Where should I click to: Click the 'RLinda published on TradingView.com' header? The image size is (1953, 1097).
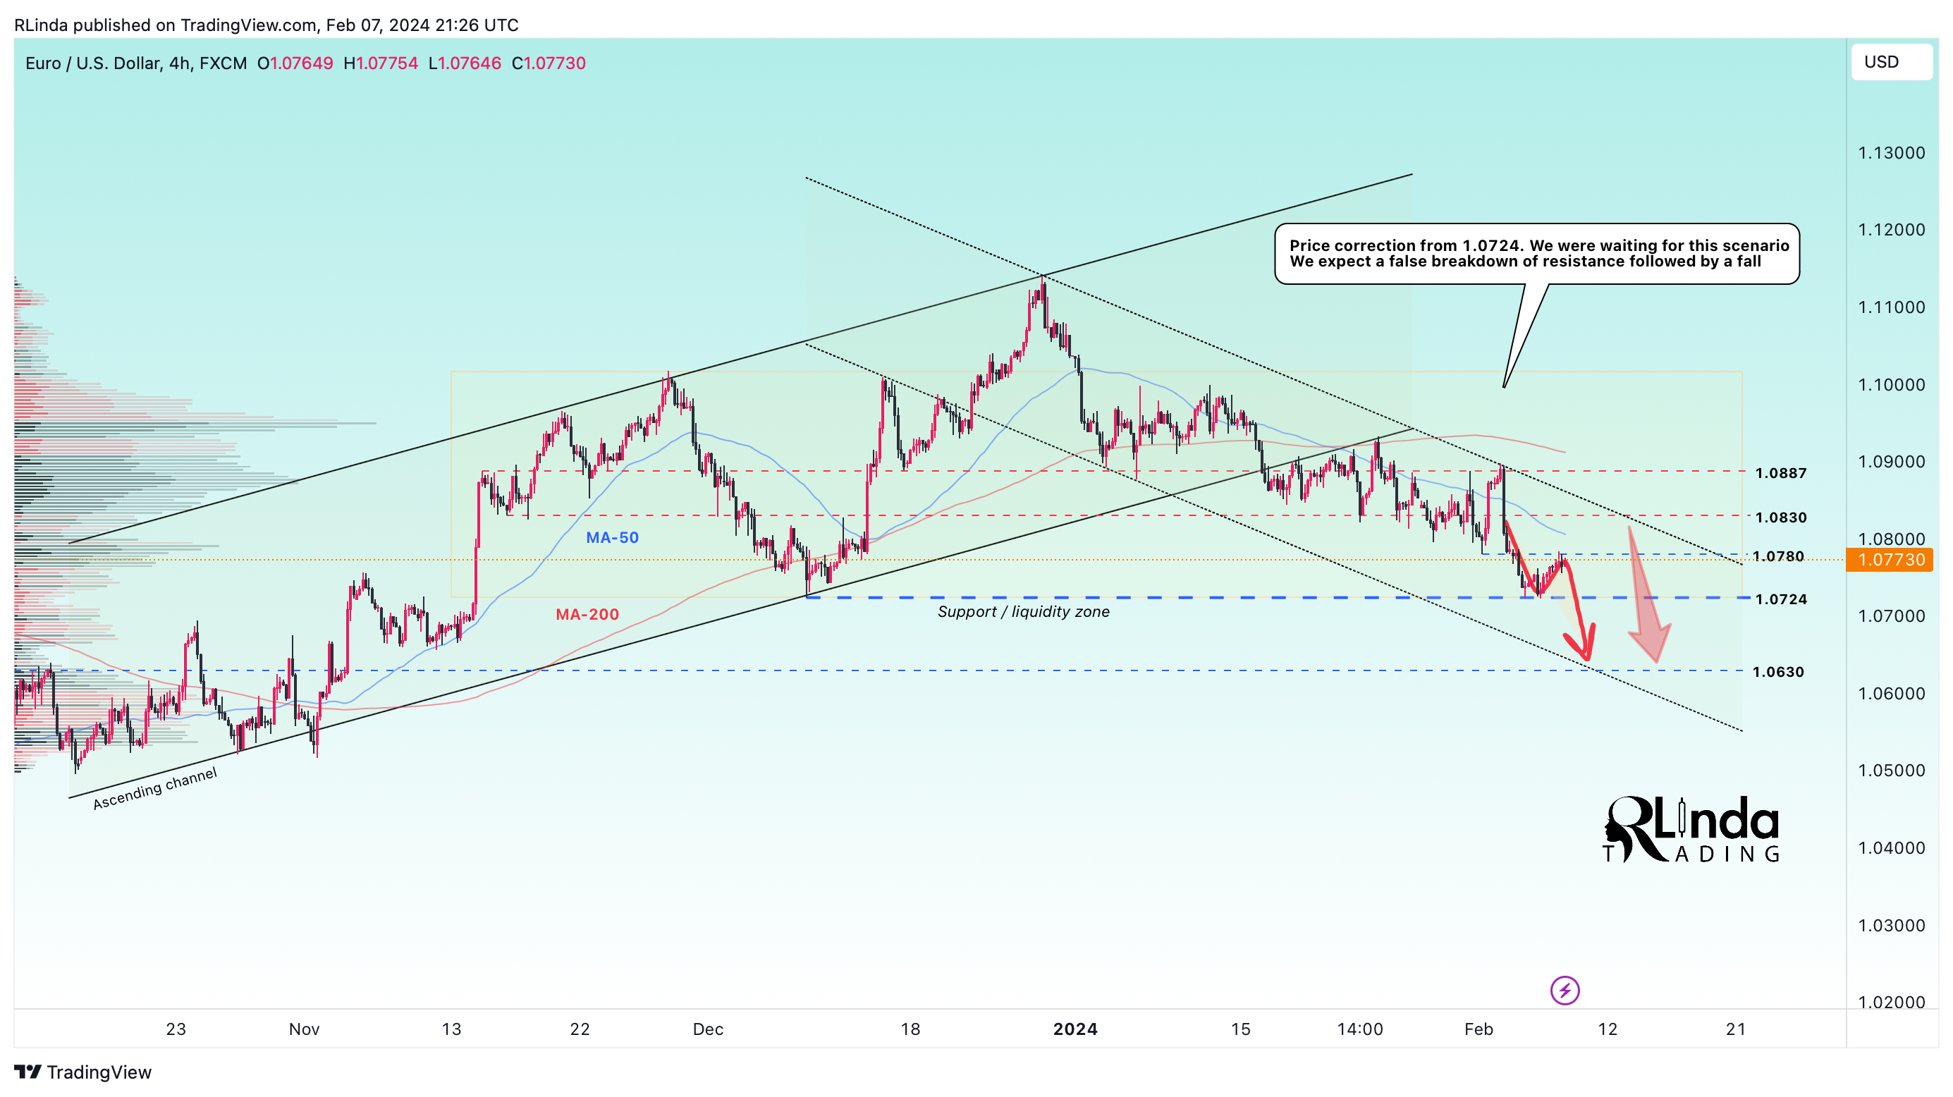pyautogui.click(x=266, y=25)
